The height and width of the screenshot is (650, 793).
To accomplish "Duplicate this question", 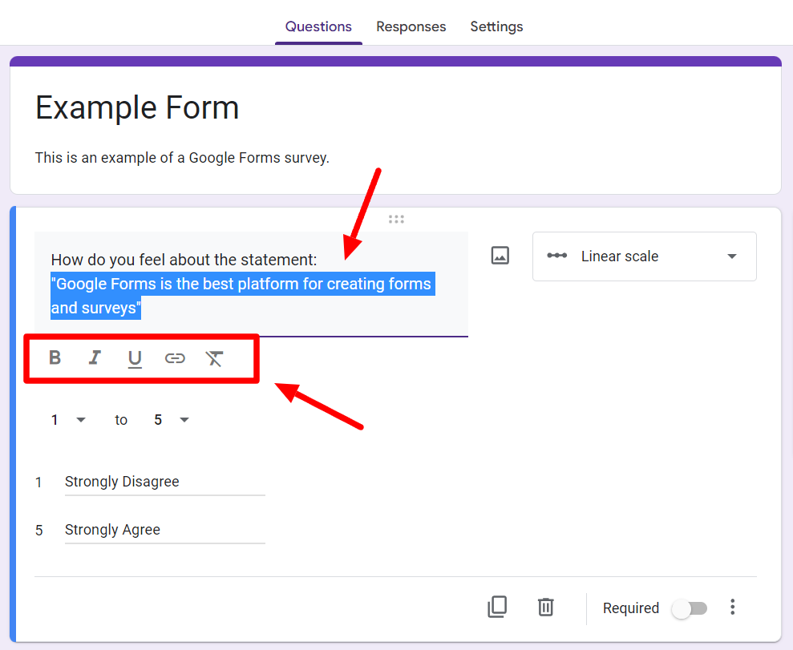I will [x=497, y=607].
